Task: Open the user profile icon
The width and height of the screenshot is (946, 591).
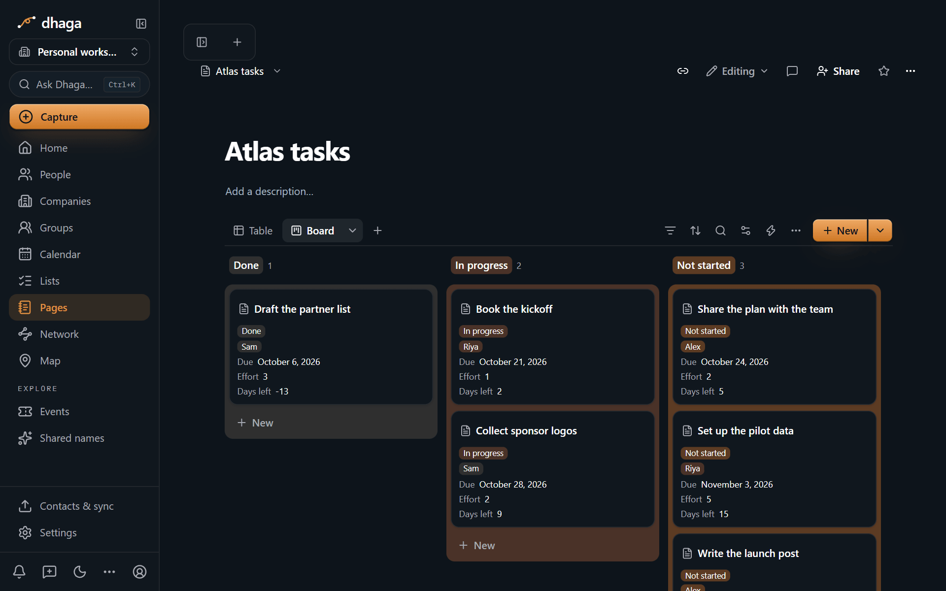Action: pos(140,572)
